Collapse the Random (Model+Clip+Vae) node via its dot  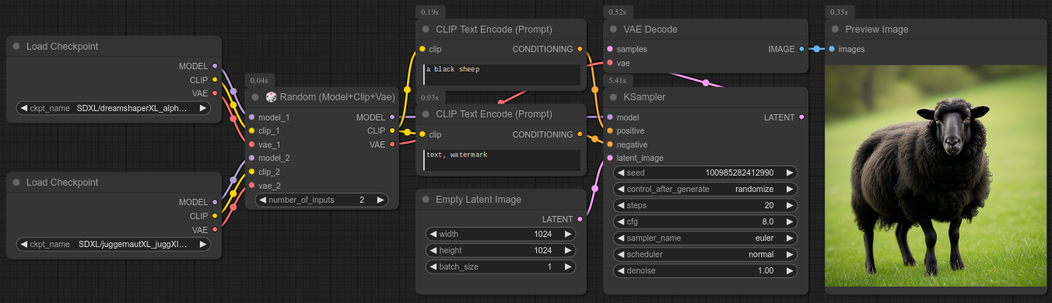256,97
